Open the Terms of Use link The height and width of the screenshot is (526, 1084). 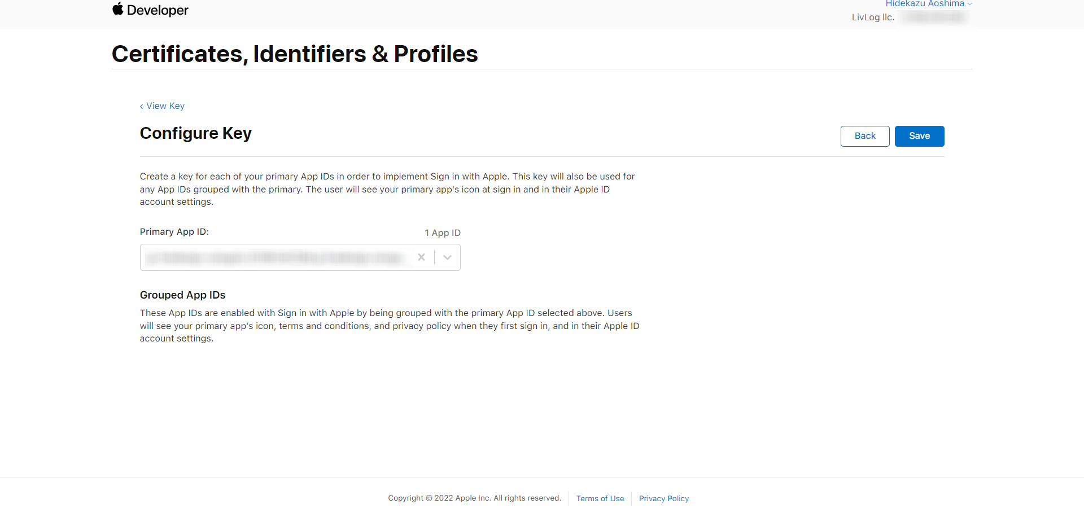point(600,498)
